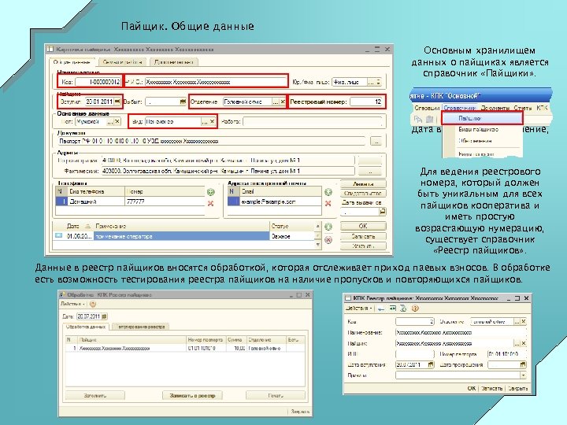The width and height of the screenshot is (567, 425).
Task: Click OK button in пайщик card
Action: [x=363, y=226]
